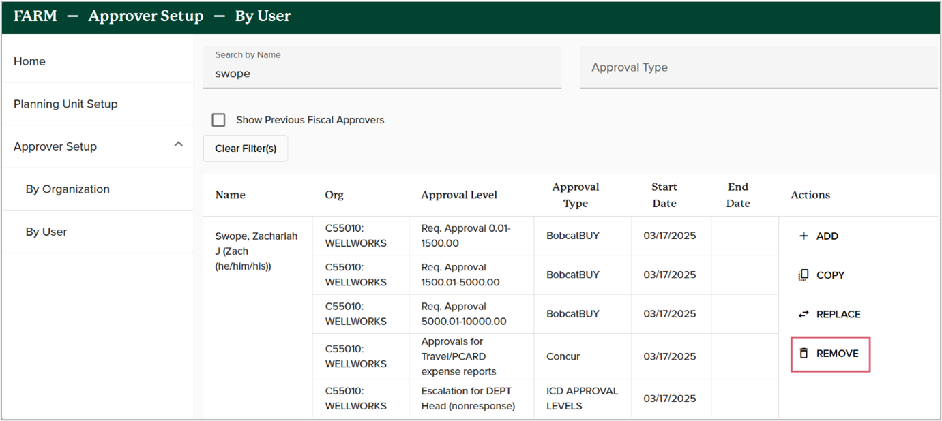Click the Approval Level column header
The height and width of the screenshot is (421, 942).
point(459,195)
